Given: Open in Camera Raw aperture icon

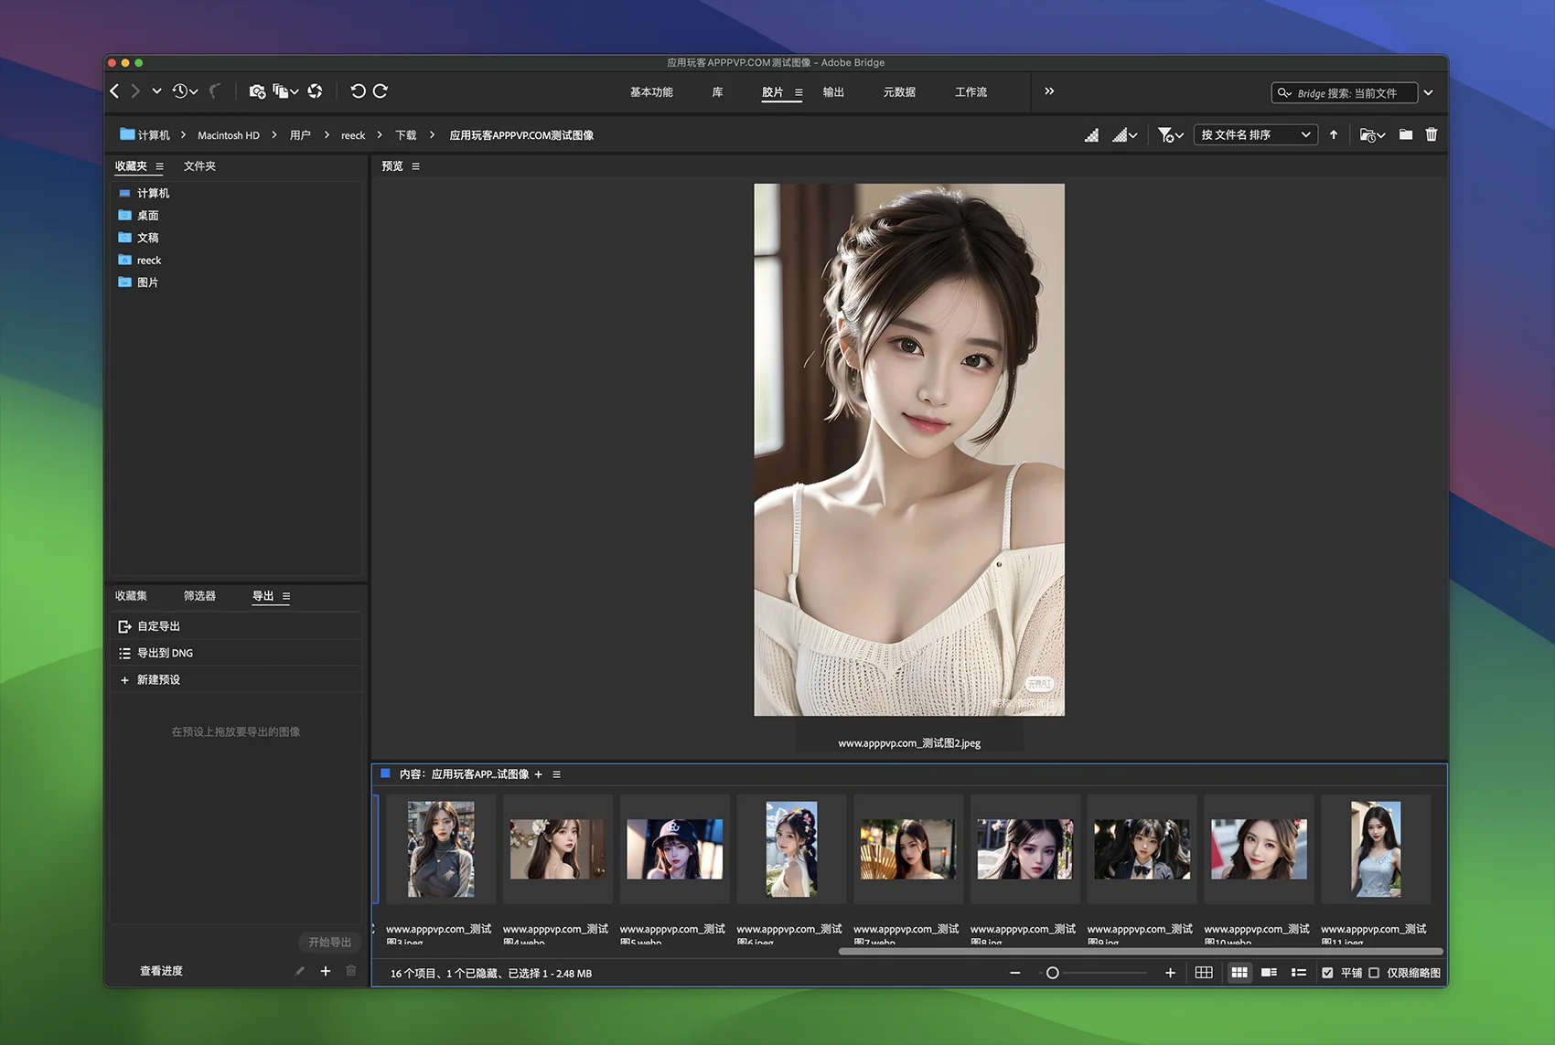Looking at the screenshot, I should pos(315,91).
